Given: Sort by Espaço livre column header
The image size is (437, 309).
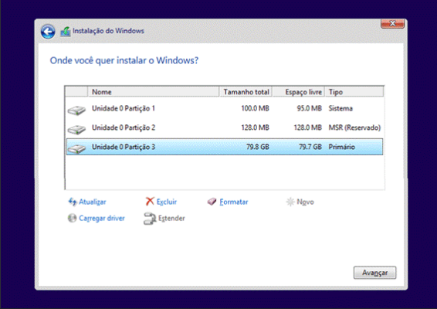Looking at the screenshot, I should click(x=299, y=92).
